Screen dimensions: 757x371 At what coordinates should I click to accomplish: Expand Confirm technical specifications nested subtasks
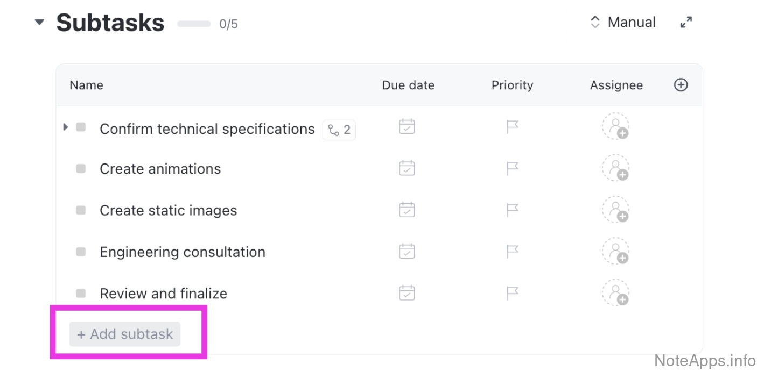(66, 127)
